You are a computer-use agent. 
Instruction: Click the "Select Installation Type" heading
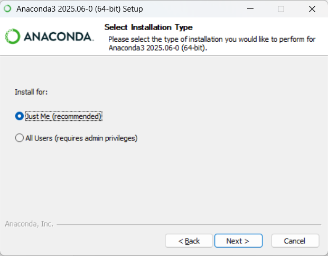(148, 27)
